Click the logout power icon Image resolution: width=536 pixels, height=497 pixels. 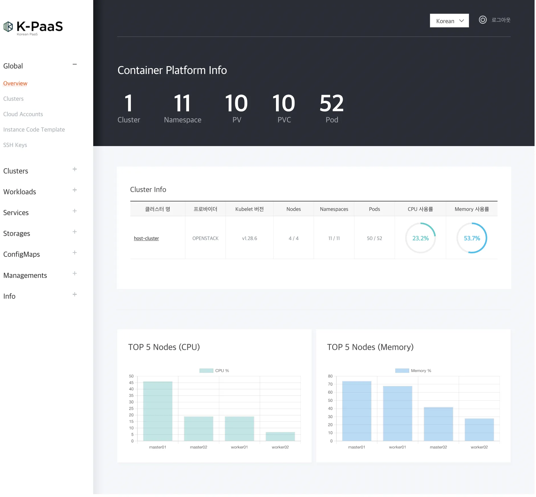pos(482,20)
